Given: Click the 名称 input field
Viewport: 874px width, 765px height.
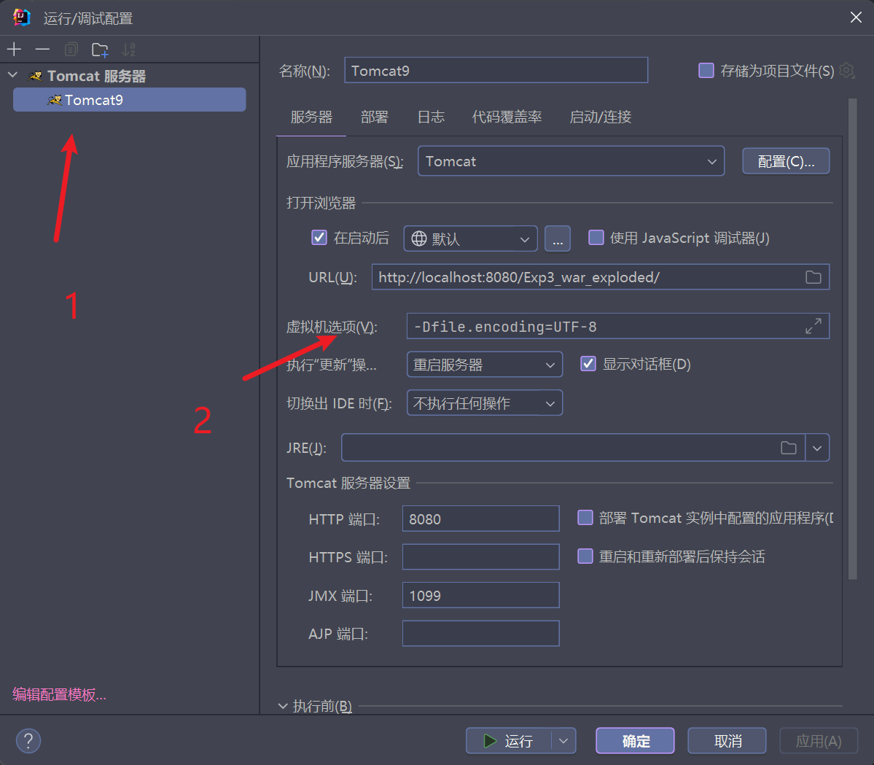Looking at the screenshot, I should click(x=496, y=70).
